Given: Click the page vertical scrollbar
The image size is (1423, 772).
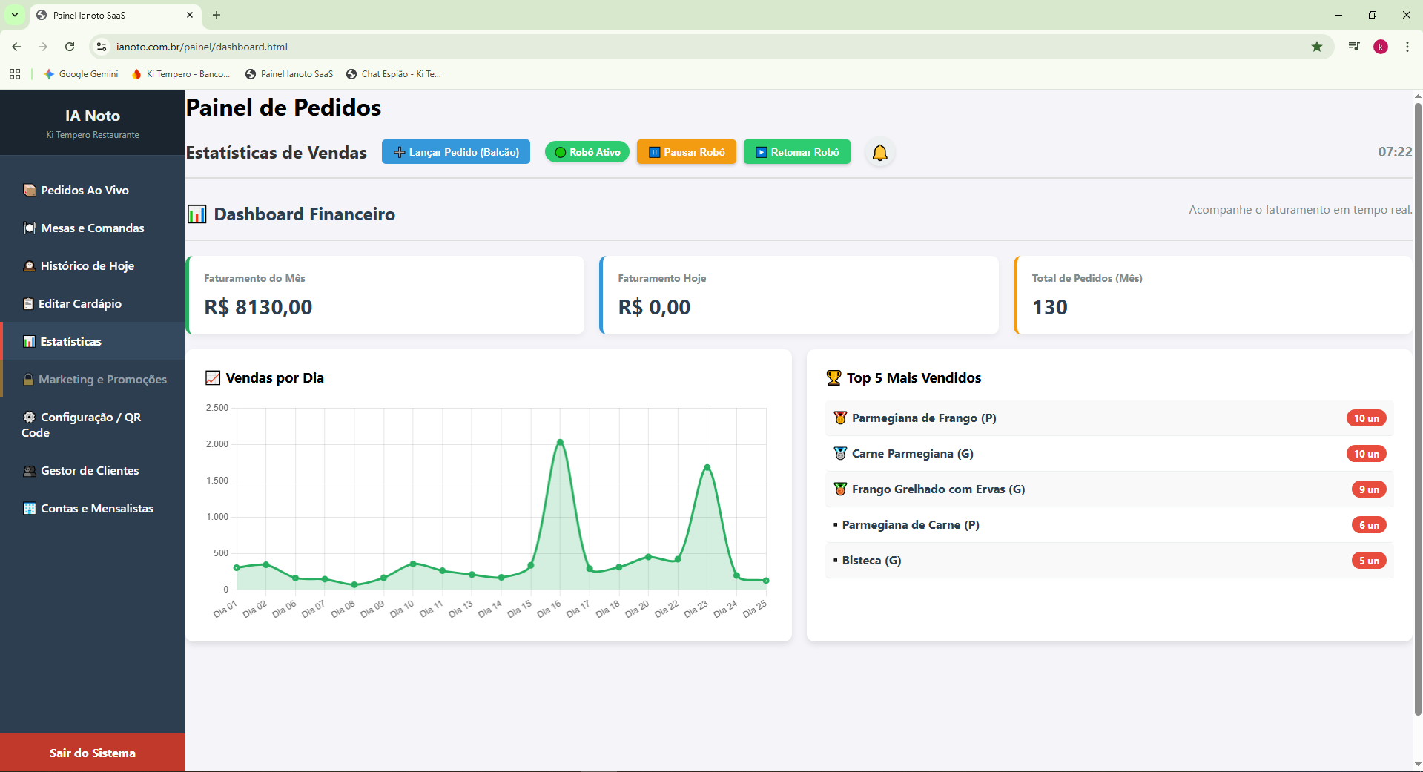Looking at the screenshot, I should click(1418, 408).
